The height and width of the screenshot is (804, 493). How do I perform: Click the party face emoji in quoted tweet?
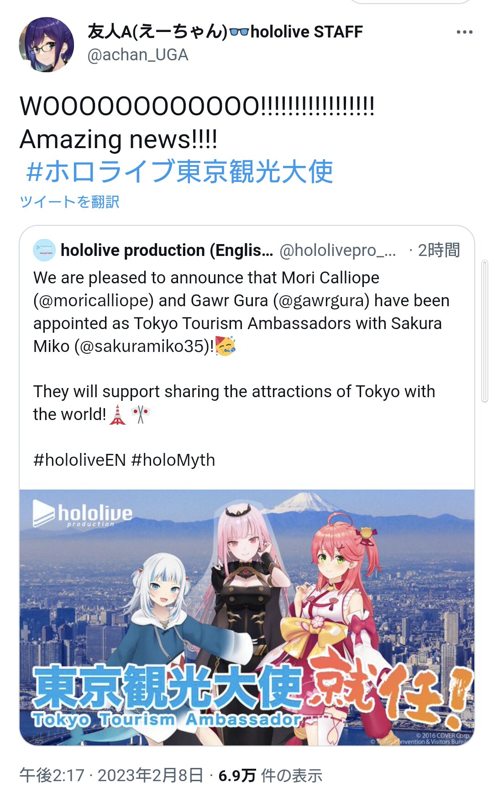[226, 346]
